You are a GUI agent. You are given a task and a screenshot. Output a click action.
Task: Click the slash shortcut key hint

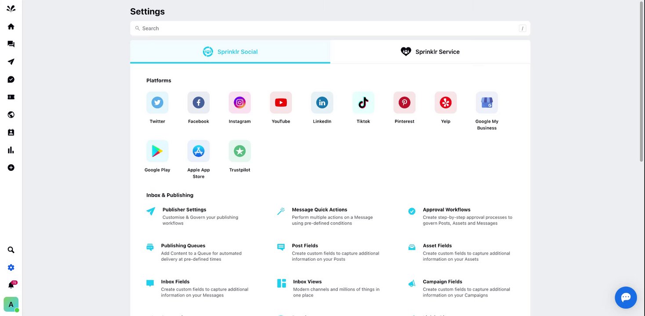(x=522, y=29)
